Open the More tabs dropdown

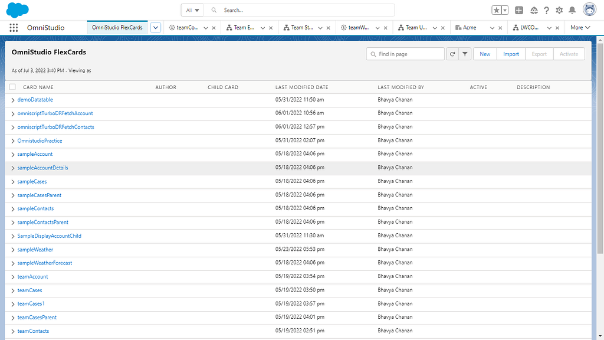click(x=580, y=27)
